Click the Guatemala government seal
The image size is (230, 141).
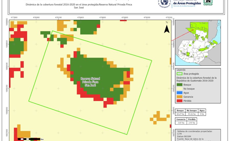(x=164, y=3)
